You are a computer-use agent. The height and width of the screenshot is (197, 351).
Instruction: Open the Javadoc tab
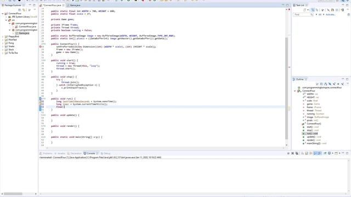[x=60, y=153]
